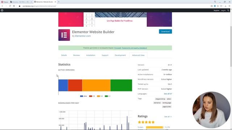View site security padlock info
Screen dimensions: 232x130
(x=19, y=6)
